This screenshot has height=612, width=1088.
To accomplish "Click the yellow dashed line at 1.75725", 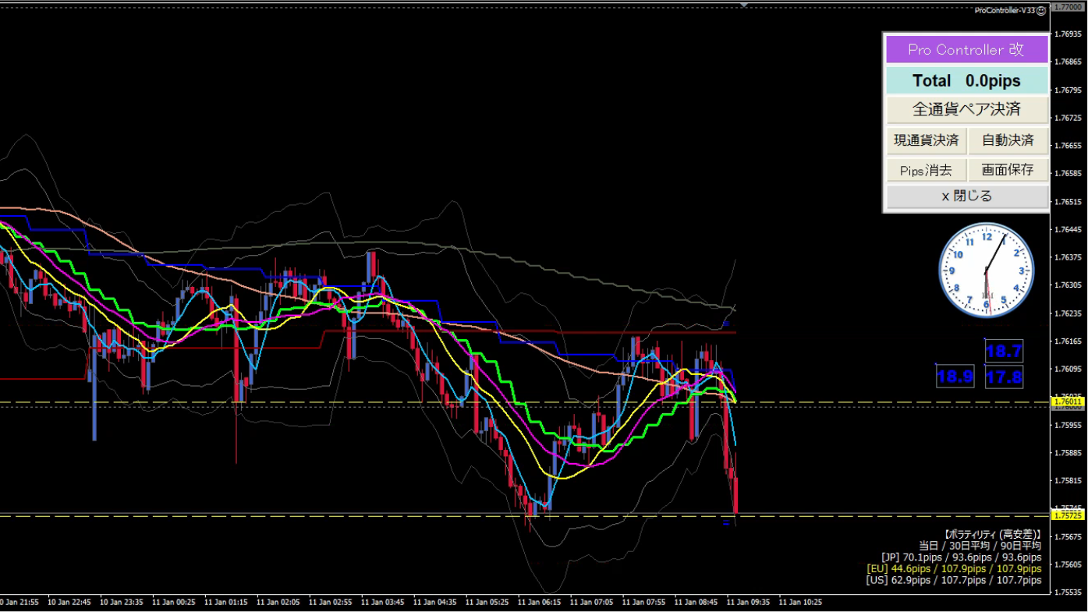I will [525, 516].
